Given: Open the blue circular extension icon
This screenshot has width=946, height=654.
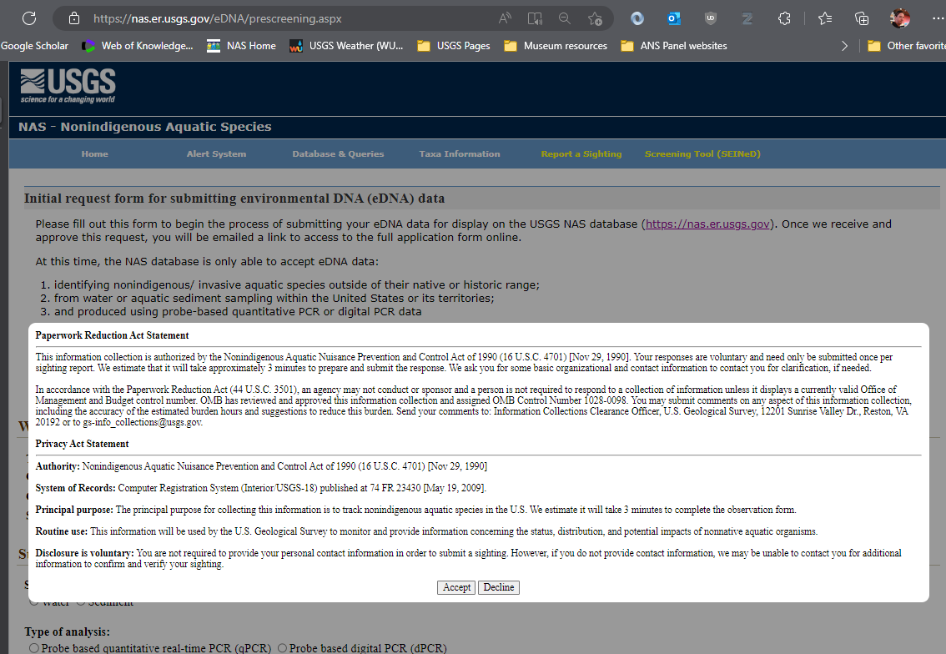Looking at the screenshot, I should 637,18.
